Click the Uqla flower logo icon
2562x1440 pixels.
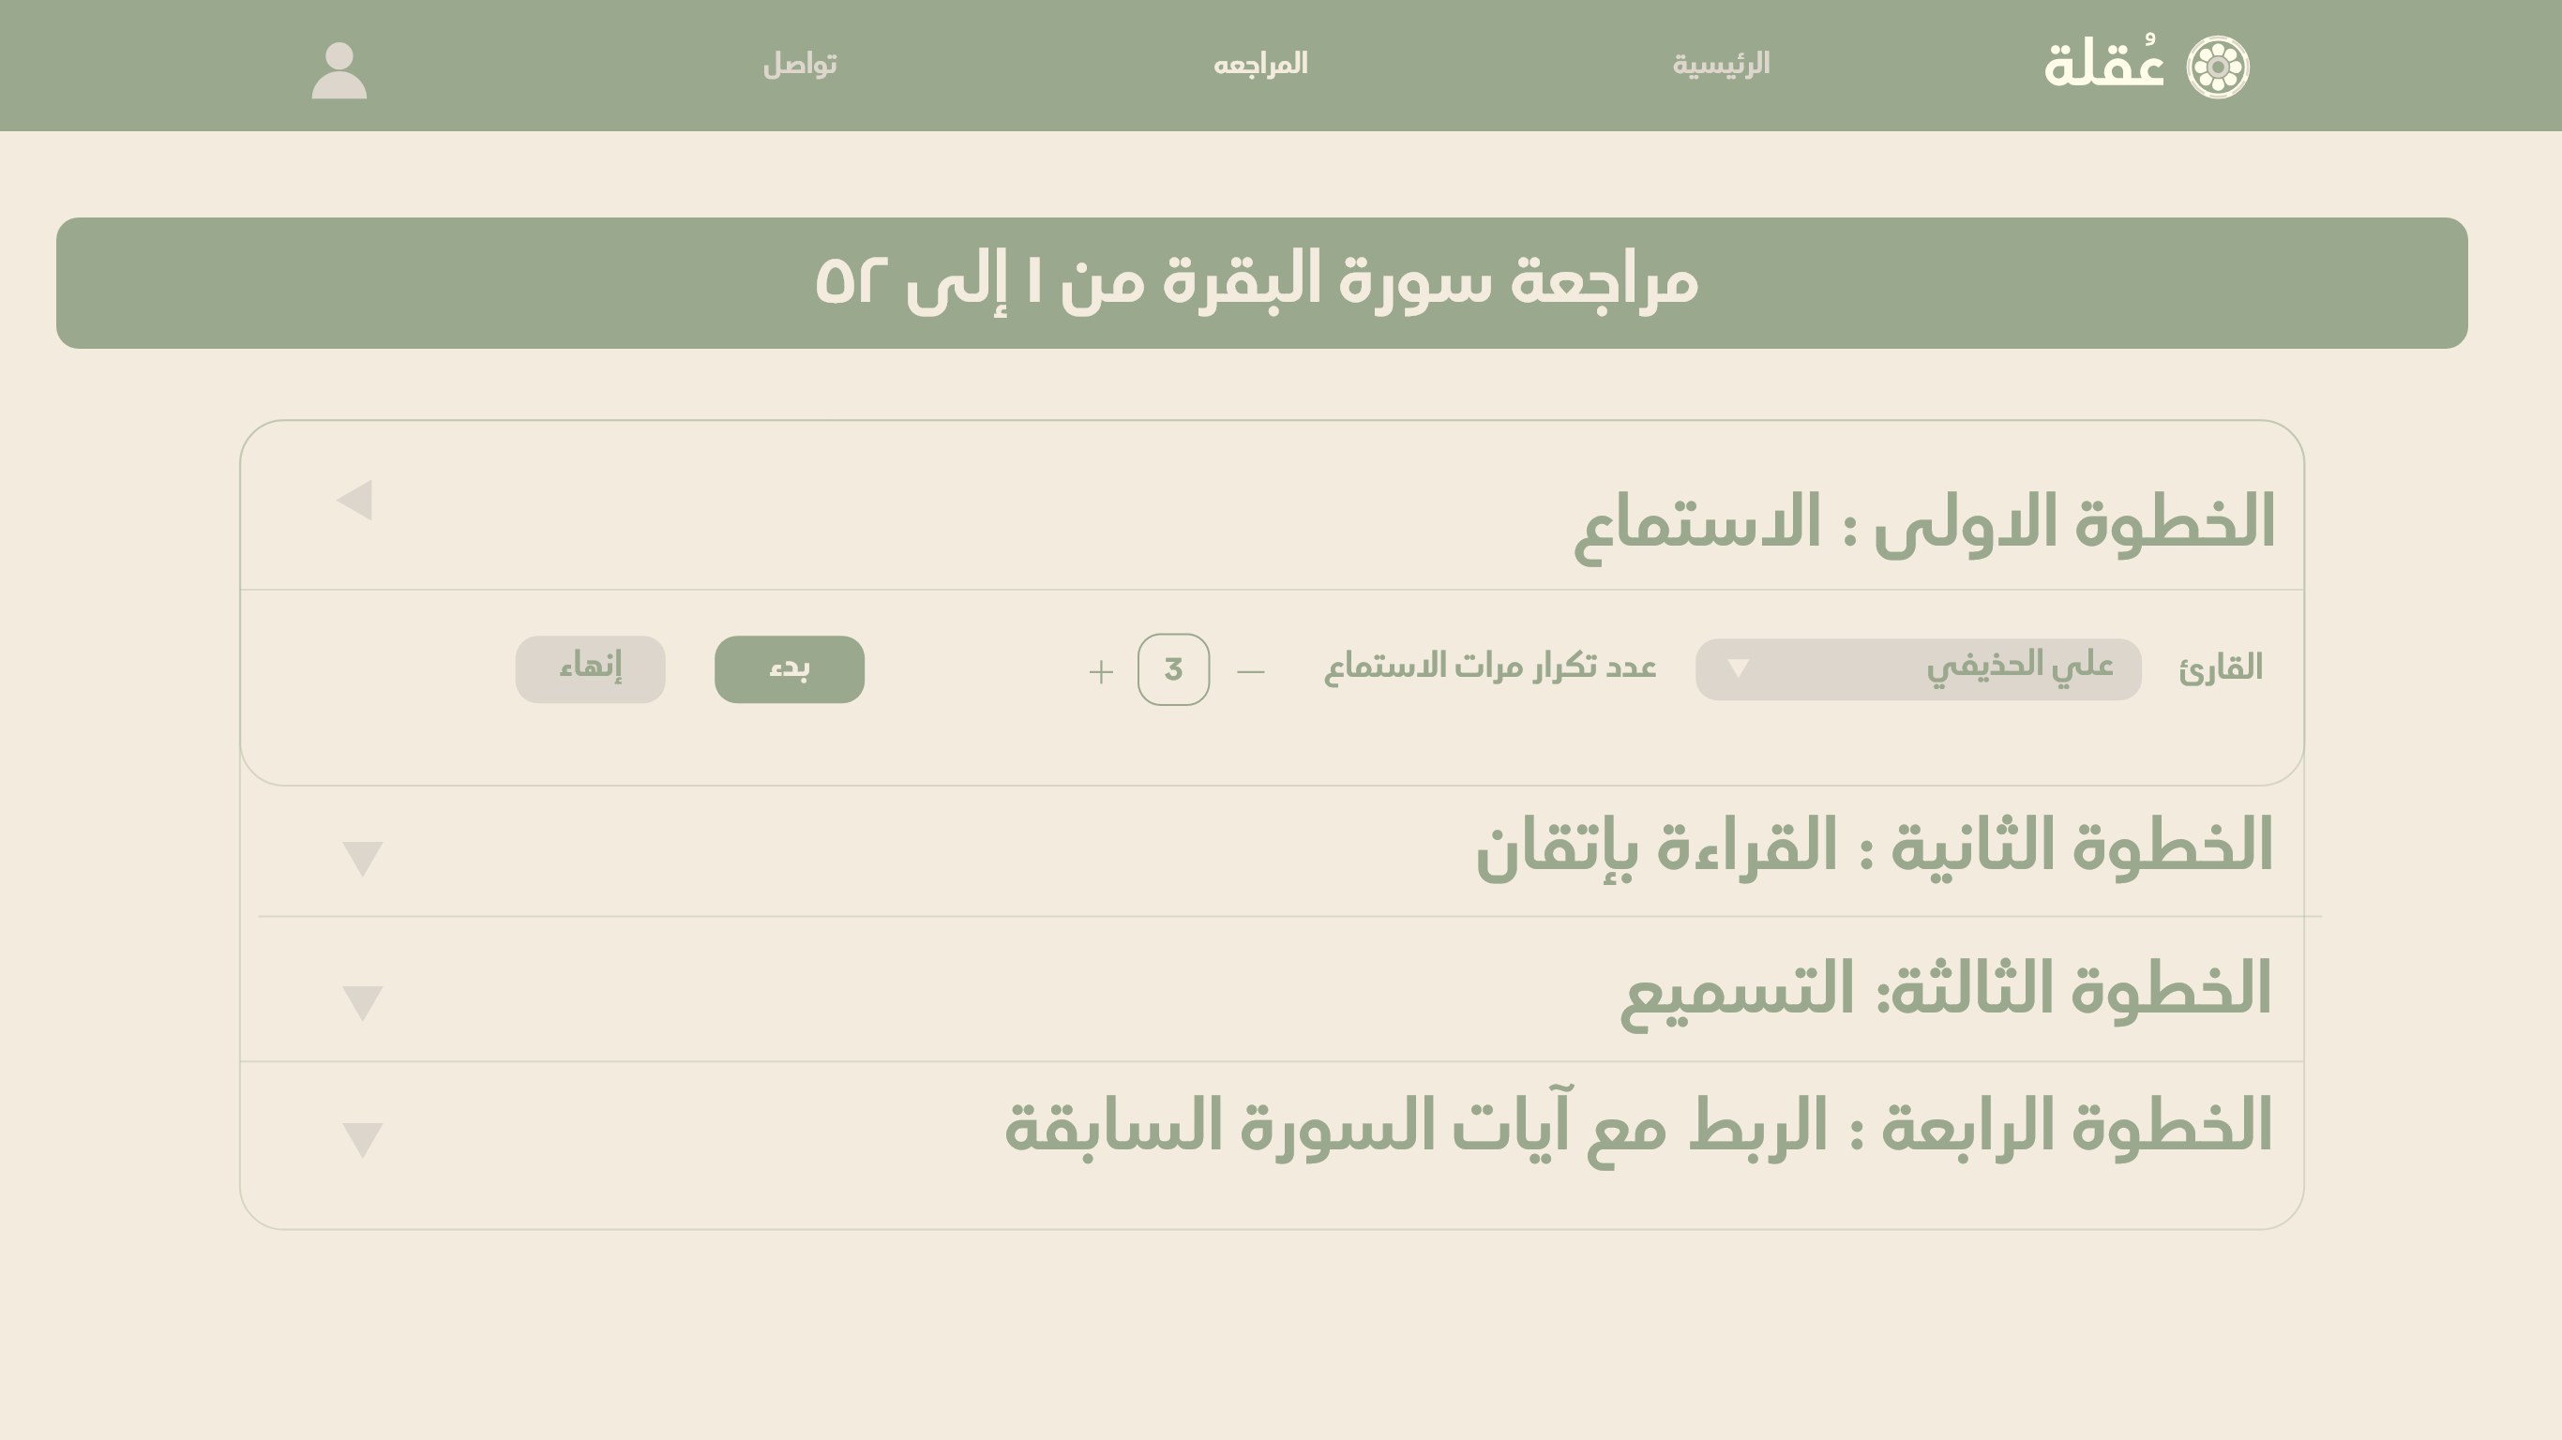tap(2217, 67)
